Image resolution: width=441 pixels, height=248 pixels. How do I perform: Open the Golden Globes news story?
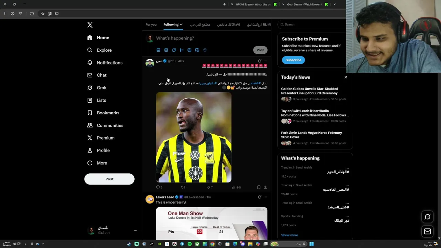click(x=315, y=94)
